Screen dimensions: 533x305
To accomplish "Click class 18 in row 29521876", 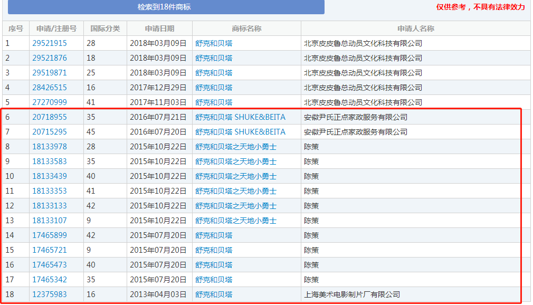I will tap(91, 58).
